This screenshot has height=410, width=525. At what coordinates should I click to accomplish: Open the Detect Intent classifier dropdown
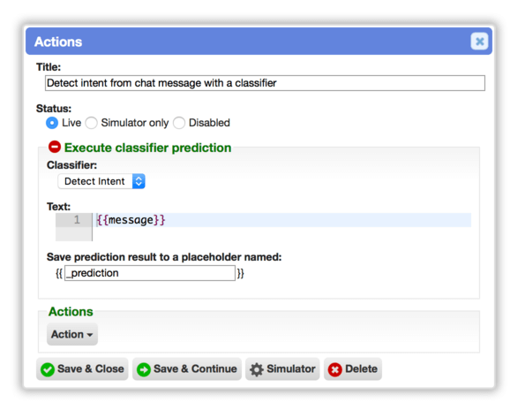(x=101, y=181)
